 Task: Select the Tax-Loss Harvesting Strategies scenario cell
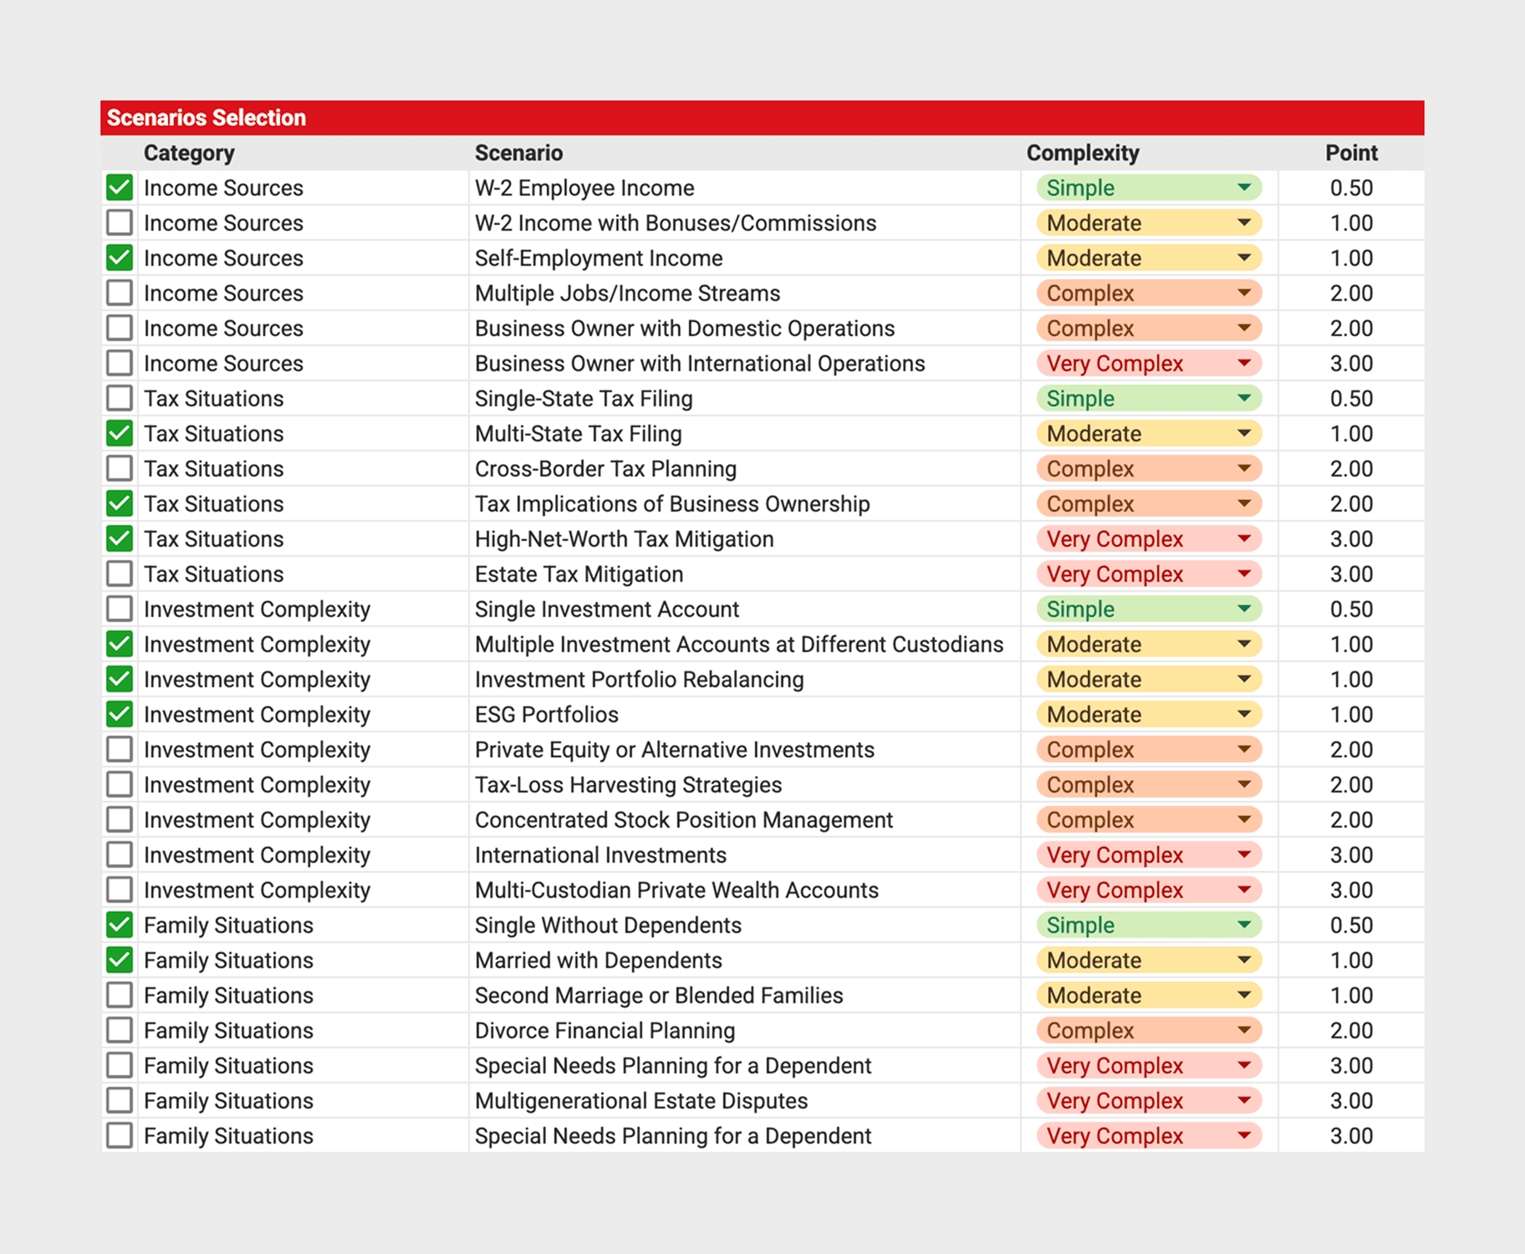745,785
